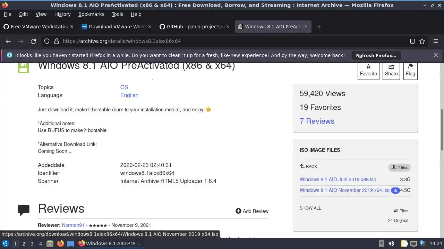Open reviewer Norman91's profile
The image size is (444, 249).
[x=73, y=225]
